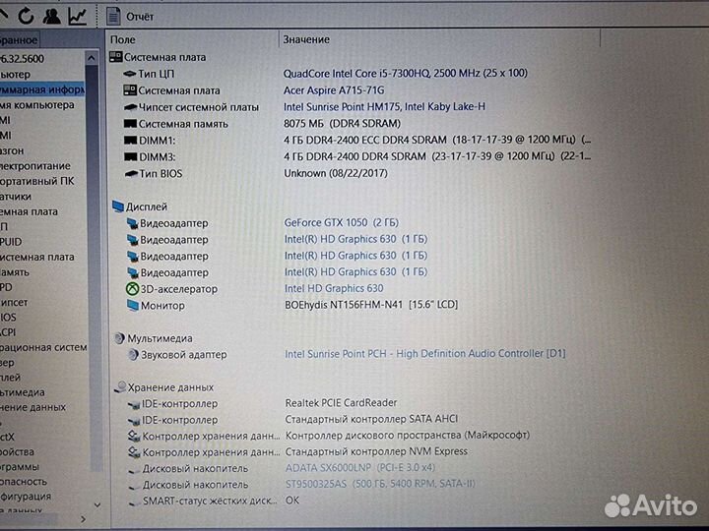Screen dimensions: 709x531
Task: Select the Суммарная информация tree item
Action: pyautogui.click(x=42, y=89)
